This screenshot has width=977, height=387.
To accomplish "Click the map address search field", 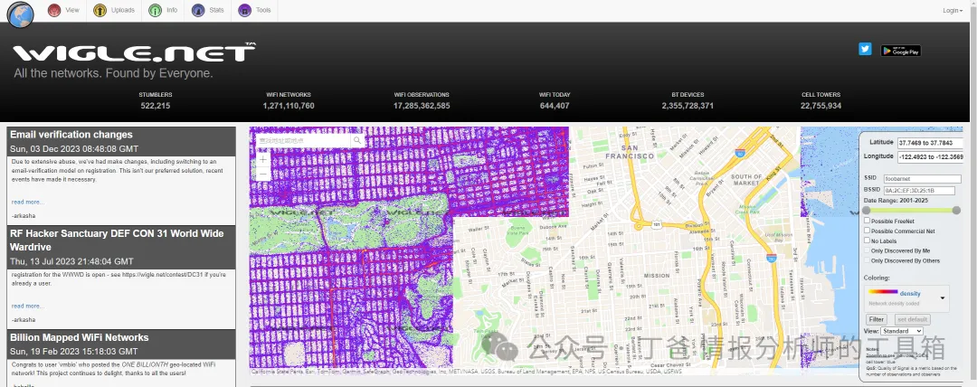I will [303, 141].
